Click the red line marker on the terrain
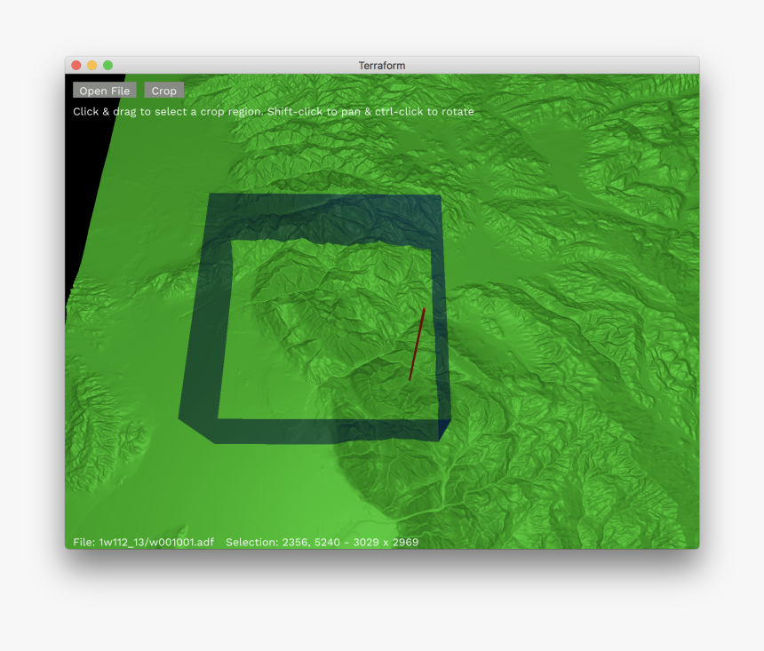The width and height of the screenshot is (764, 651). click(x=417, y=345)
